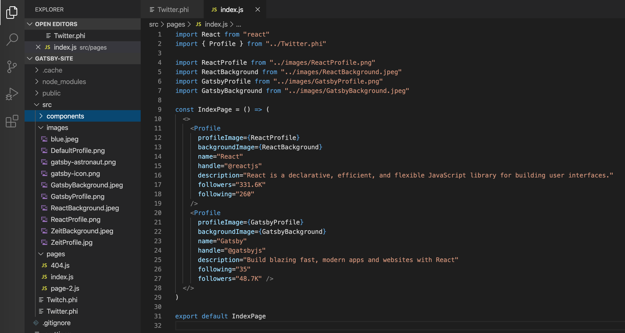Click the pages breadcrumb segment

click(x=175, y=24)
